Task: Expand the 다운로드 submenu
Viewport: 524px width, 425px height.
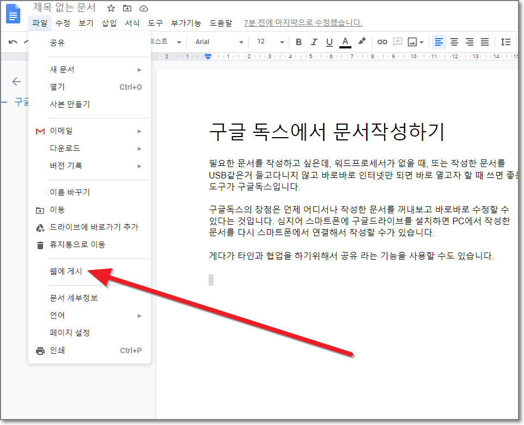Action: [x=89, y=148]
